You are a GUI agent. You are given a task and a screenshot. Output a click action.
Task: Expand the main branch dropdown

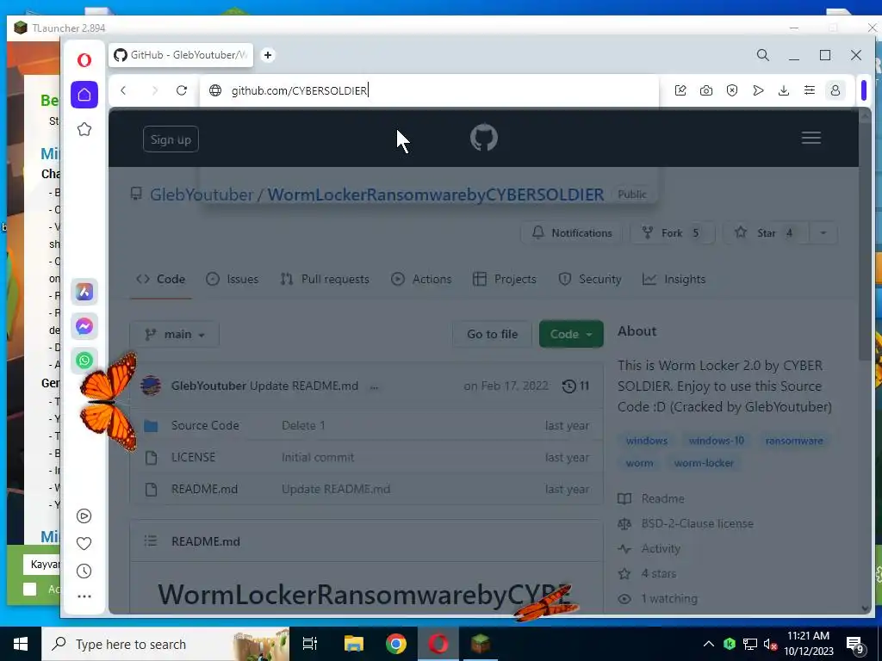[174, 335]
